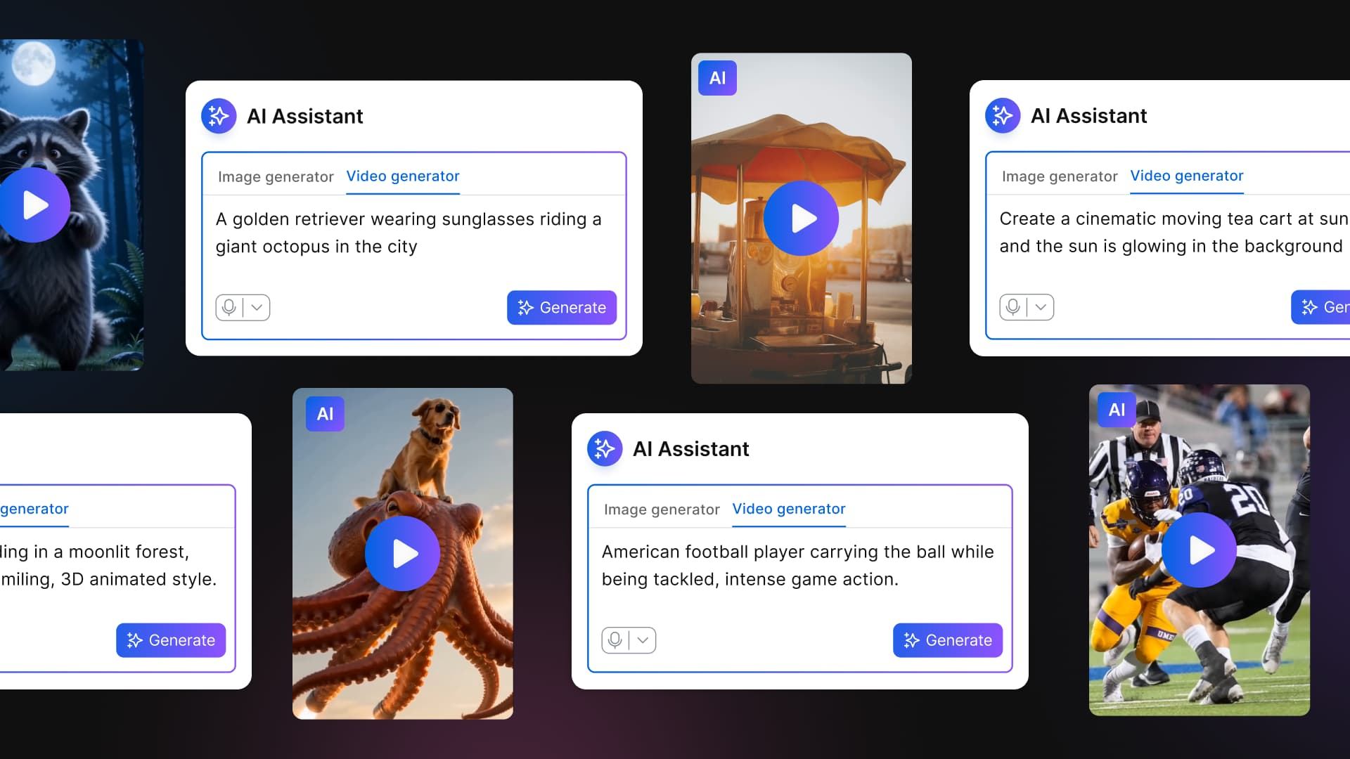Click the AI badge on tea cart thumbnail

click(717, 78)
